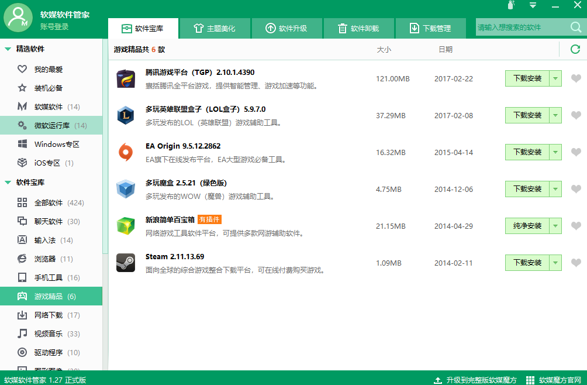The height and width of the screenshot is (385, 587).
Task: Open 视频音乐 (33) category
Action: pos(51,334)
